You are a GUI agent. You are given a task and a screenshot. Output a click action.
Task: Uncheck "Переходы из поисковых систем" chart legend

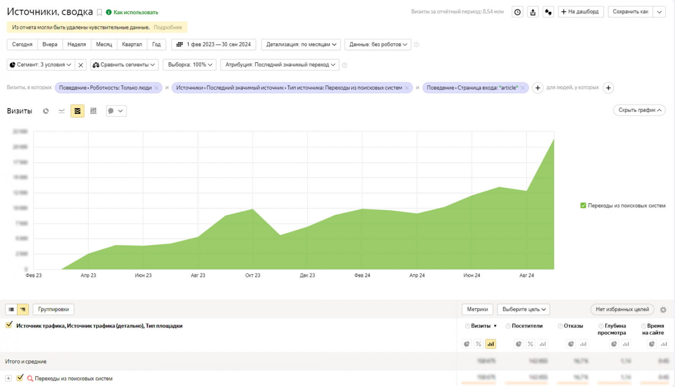point(583,206)
